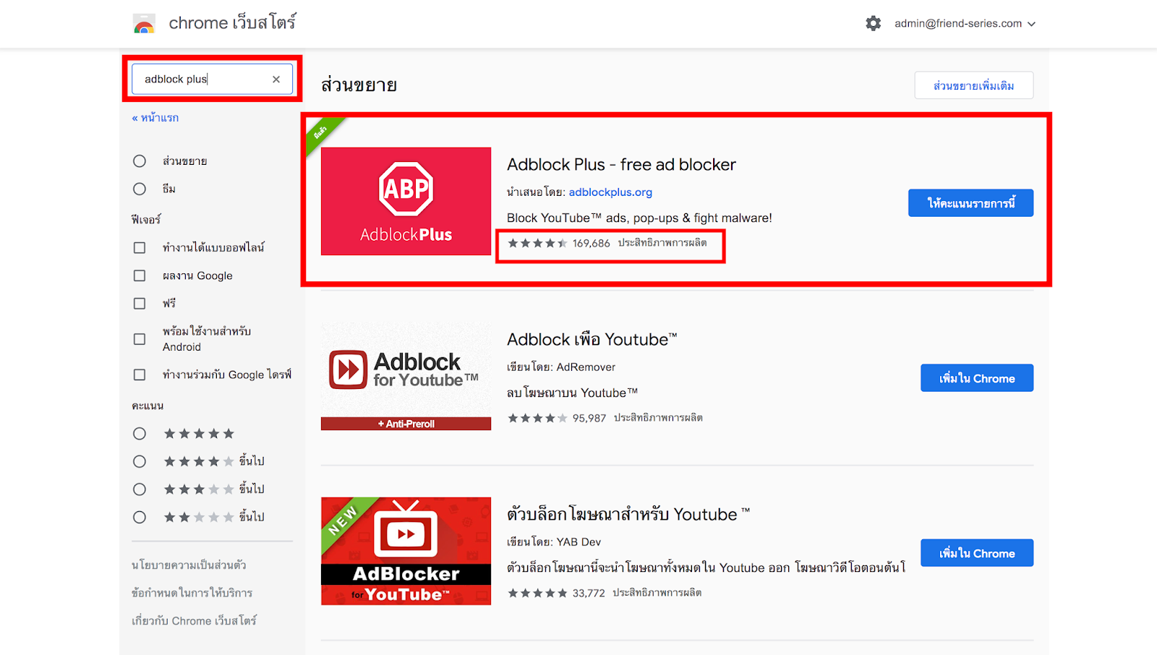Select the three stars and up filter
Image resolution: width=1157 pixels, height=655 pixels.
(x=140, y=489)
